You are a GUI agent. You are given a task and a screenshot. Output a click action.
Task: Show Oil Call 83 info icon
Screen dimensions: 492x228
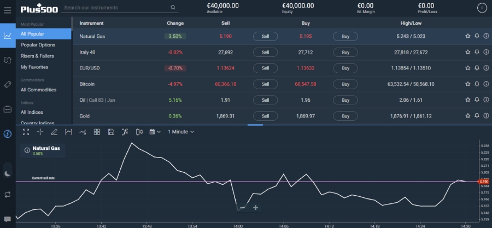click(486, 100)
